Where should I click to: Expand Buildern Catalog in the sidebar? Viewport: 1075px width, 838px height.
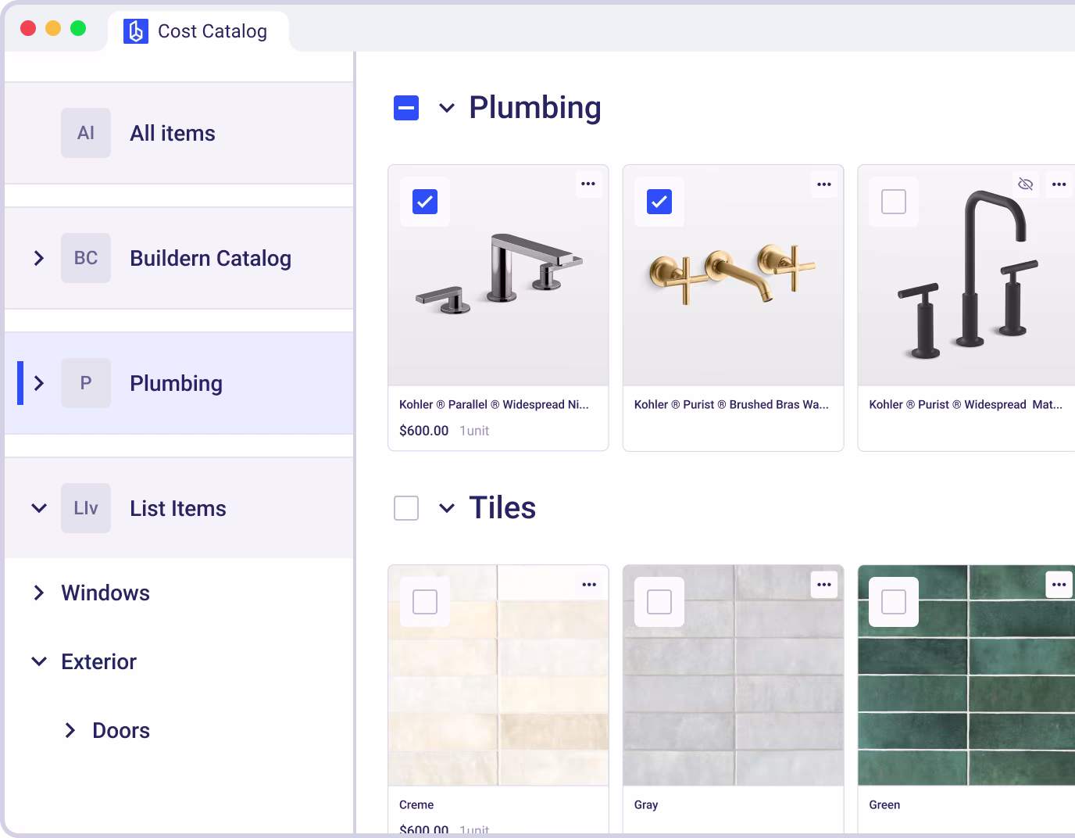(39, 258)
